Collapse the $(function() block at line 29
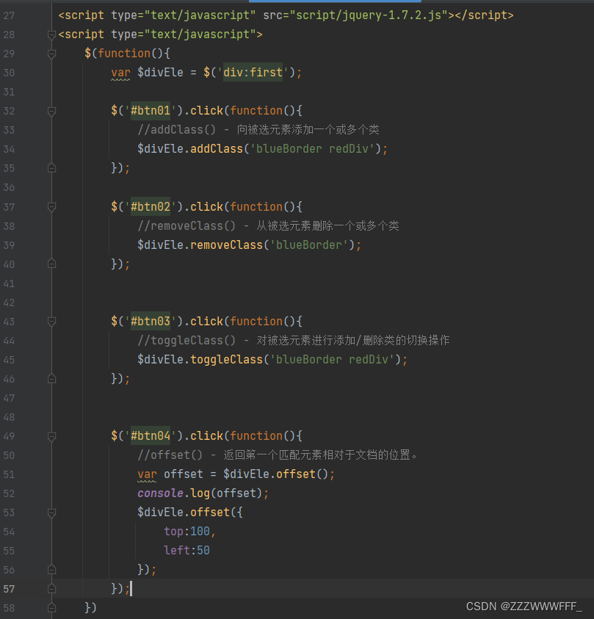 (x=51, y=54)
